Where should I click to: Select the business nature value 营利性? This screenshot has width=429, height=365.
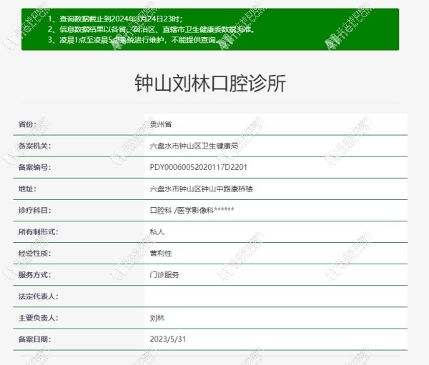[x=160, y=253]
